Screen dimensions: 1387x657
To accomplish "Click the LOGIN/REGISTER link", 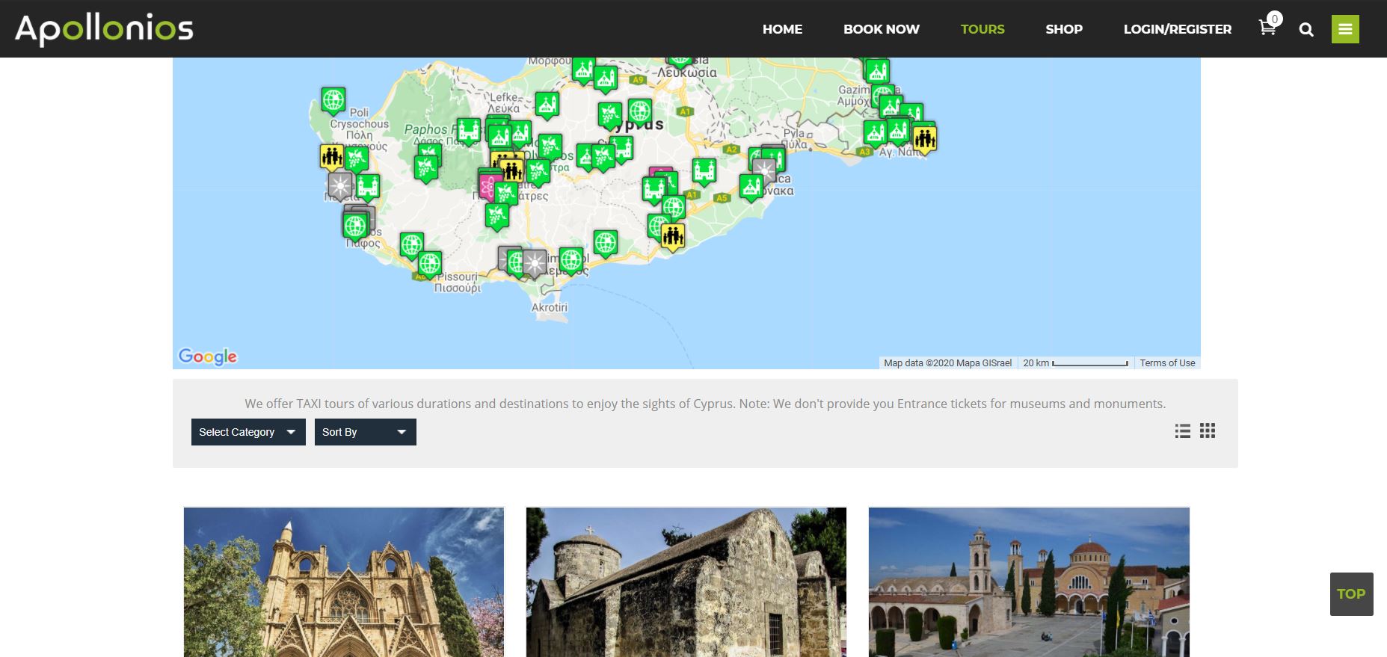I will tap(1177, 29).
